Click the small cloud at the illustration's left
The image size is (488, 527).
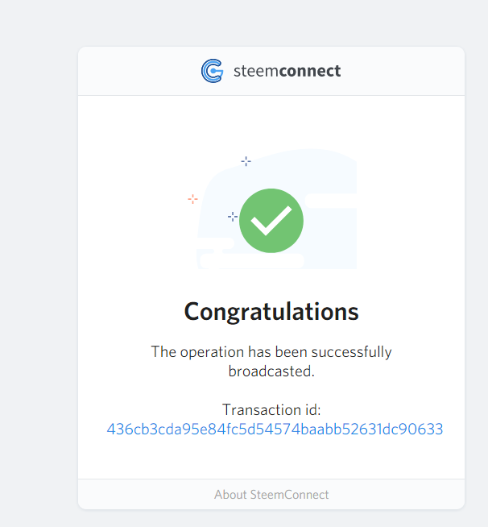(216, 243)
